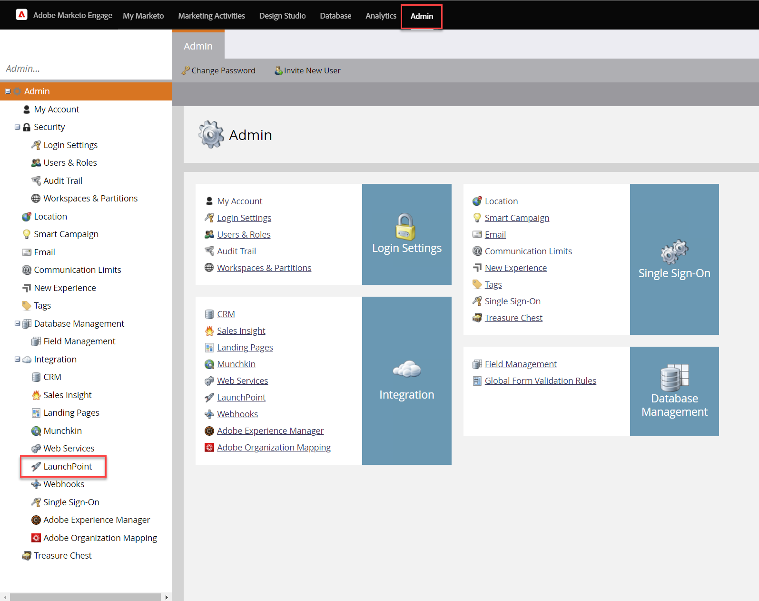
Task: Click the Change Password button
Action: point(218,70)
